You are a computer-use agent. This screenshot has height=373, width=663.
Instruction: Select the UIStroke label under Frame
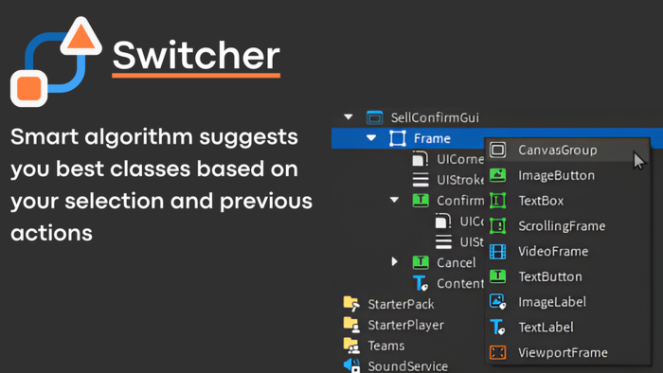tap(460, 180)
